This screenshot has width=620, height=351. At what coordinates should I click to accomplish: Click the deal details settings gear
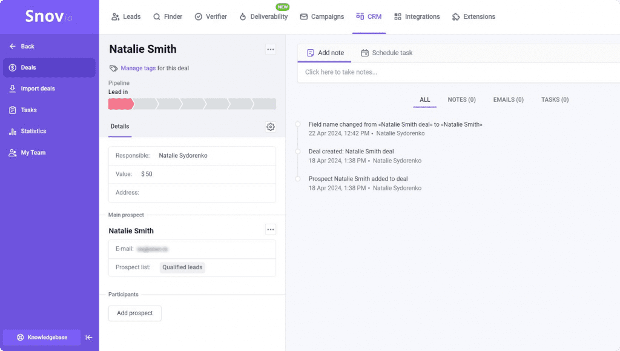coord(271,127)
